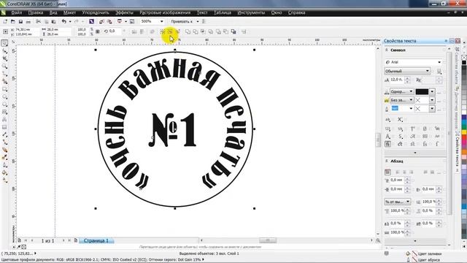Toggle the standard ligatures fi button
The image size is (467, 263).
[387, 144]
